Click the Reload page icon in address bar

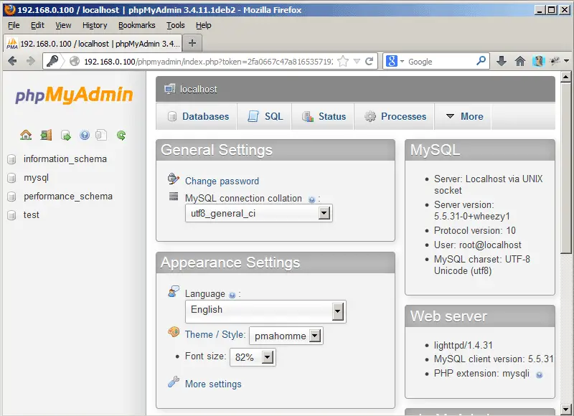coord(370,61)
